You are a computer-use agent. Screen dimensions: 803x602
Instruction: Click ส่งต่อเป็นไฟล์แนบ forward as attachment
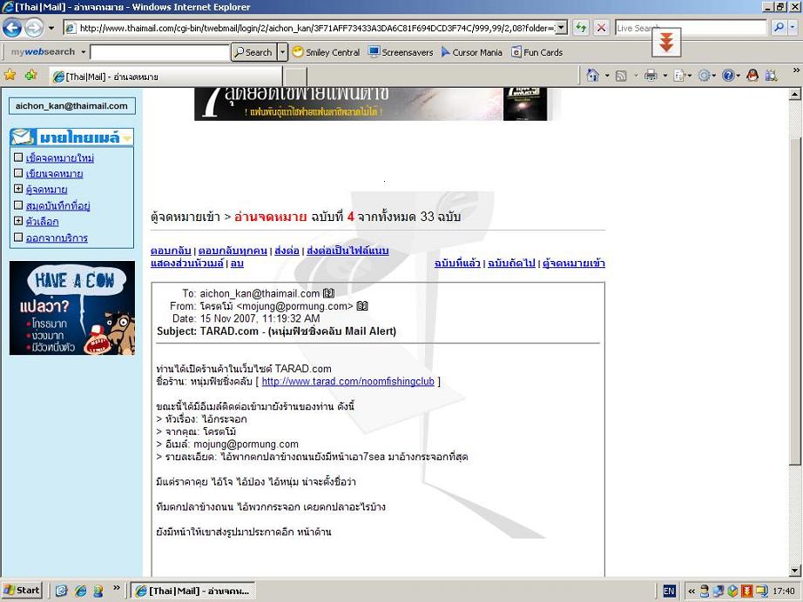348,251
